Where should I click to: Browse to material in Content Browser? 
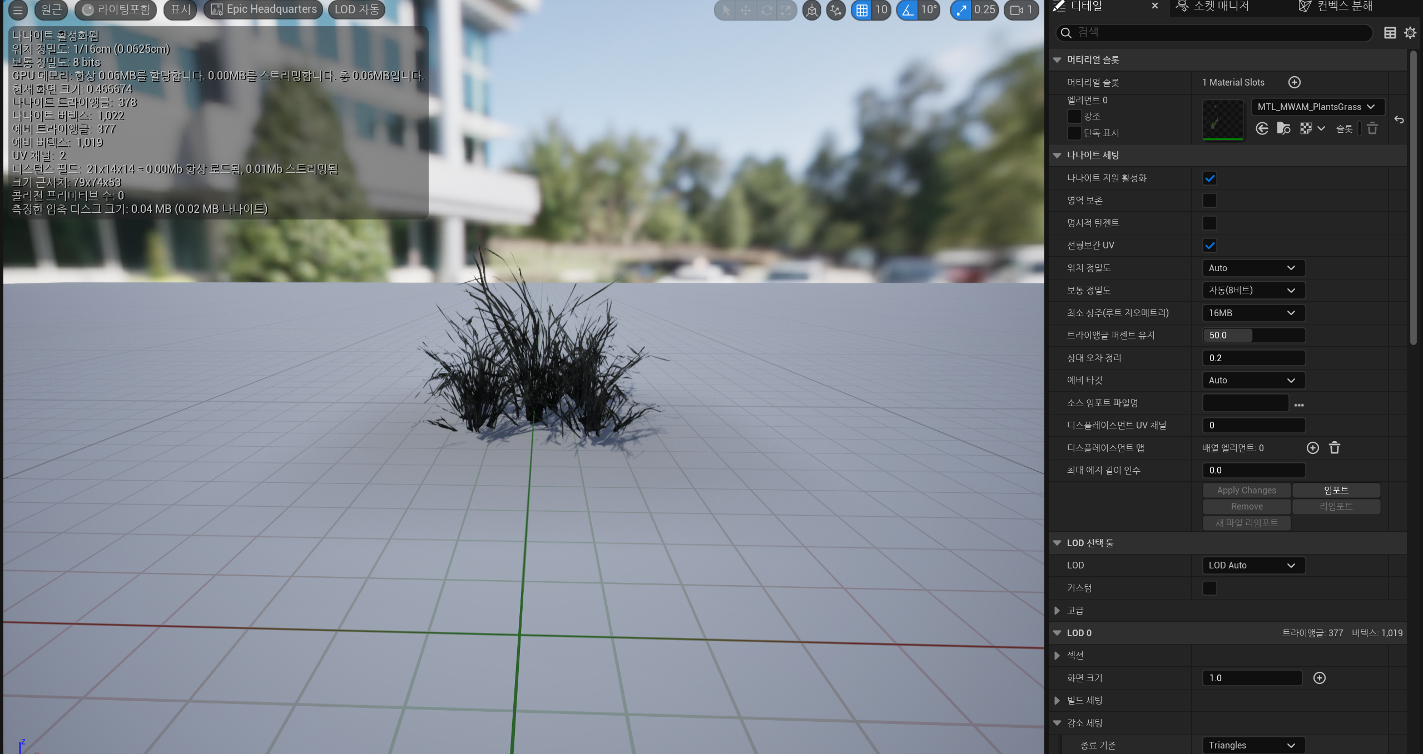(x=1283, y=128)
